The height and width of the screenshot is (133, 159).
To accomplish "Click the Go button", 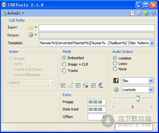I will click(133, 117).
